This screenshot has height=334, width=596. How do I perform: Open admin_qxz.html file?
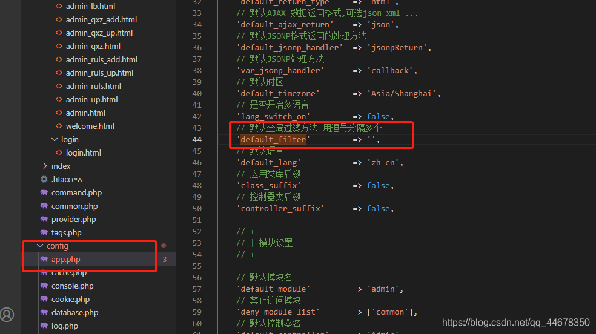pos(93,47)
